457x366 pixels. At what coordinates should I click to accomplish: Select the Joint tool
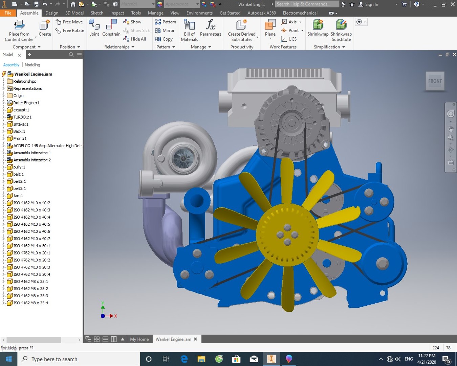(94, 28)
